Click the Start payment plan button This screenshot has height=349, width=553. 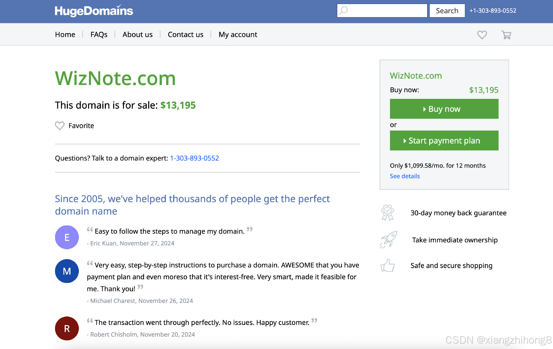pyautogui.click(x=444, y=141)
